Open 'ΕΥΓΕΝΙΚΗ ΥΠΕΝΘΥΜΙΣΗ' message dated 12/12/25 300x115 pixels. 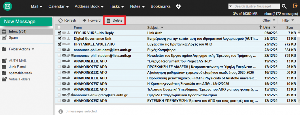pos(203,101)
